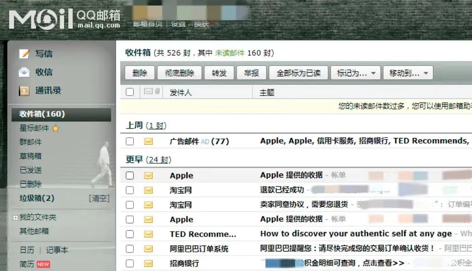Click the 转发 button
Image resolution: width=472 pixels, height=271 pixels.
[219, 73]
